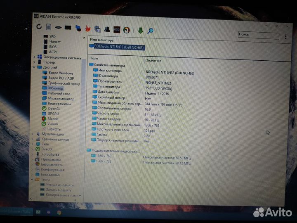Open Шрифты page
The image size is (297, 223).
[54, 129]
